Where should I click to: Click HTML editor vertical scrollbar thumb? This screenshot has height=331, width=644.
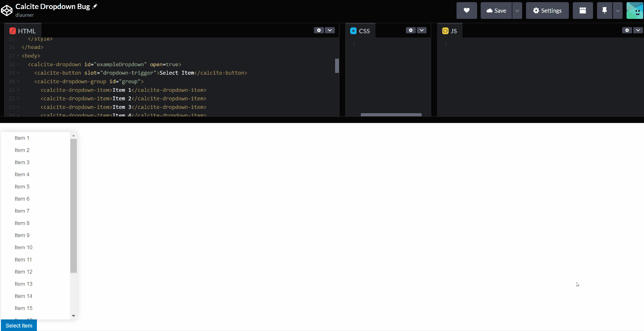tap(337, 66)
